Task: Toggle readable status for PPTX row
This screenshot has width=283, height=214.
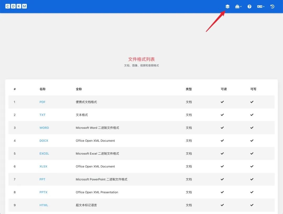Action: click(x=222, y=192)
